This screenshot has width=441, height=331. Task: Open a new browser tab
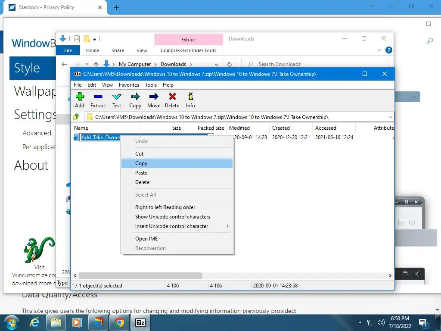click(116, 8)
